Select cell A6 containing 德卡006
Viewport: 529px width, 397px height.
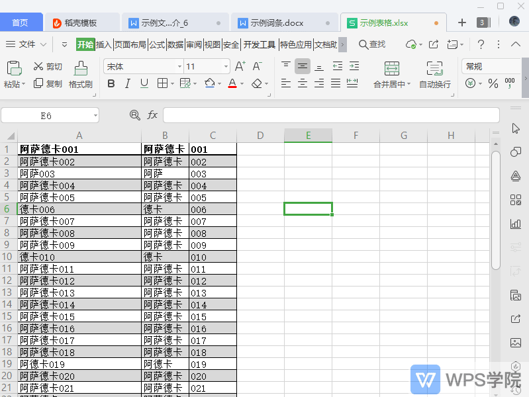(x=79, y=209)
